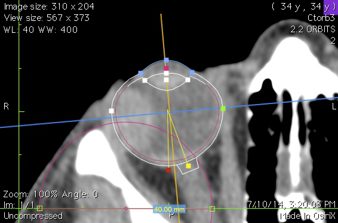Click the magenta square handle below the cornea
Viewport: 338px width, 223px height.
(x=166, y=68)
